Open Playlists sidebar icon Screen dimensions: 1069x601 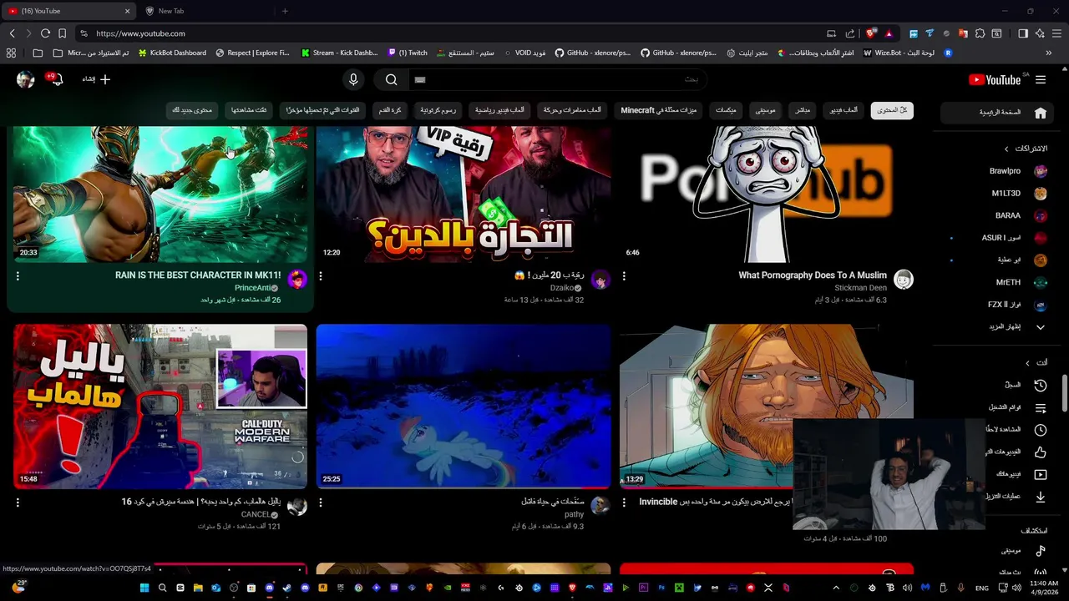click(x=1041, y=407)
